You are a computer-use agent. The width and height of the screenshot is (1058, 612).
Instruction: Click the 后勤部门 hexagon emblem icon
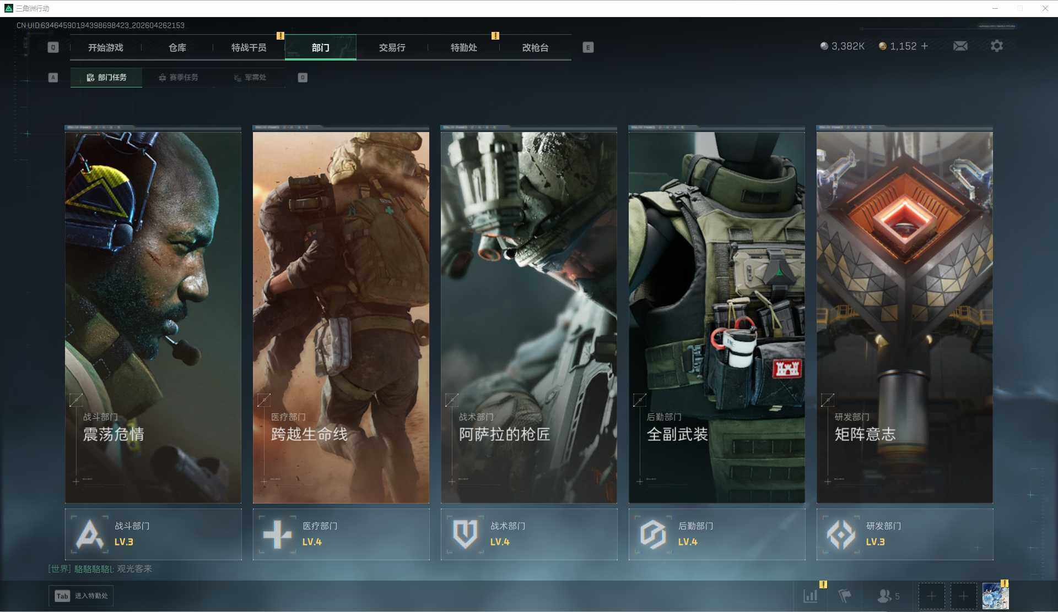coord(653,534)
